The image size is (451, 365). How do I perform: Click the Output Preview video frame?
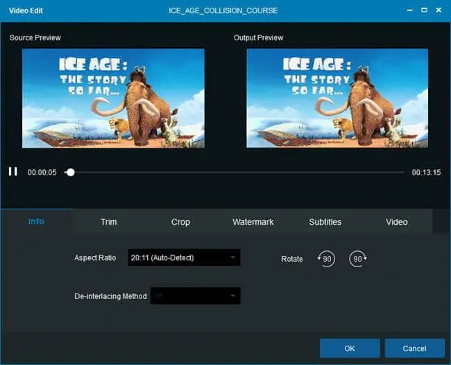pos(338,98)
